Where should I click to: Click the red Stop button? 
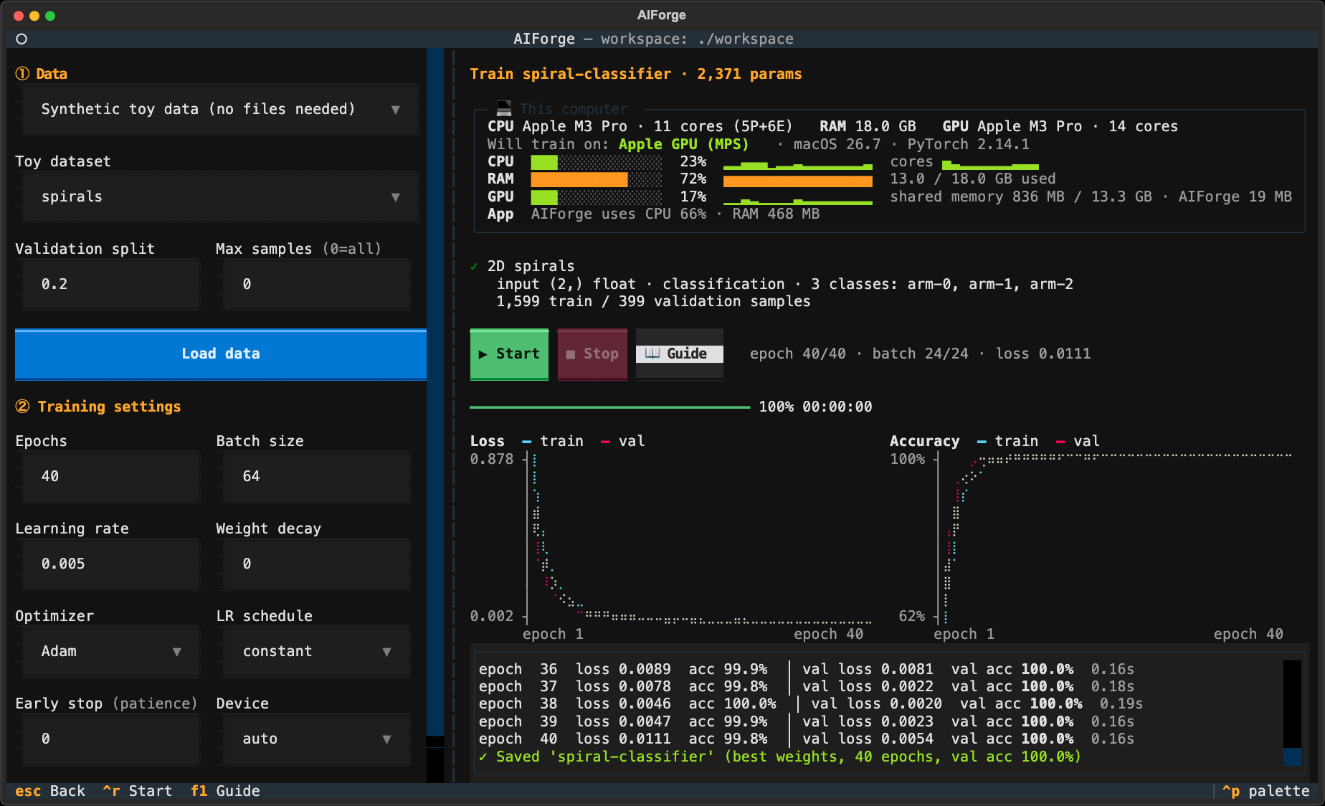[x=592, y=354]
